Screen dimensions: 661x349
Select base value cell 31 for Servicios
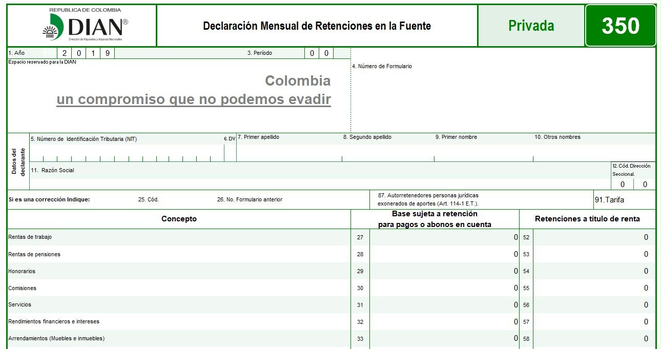coord(444,305)
